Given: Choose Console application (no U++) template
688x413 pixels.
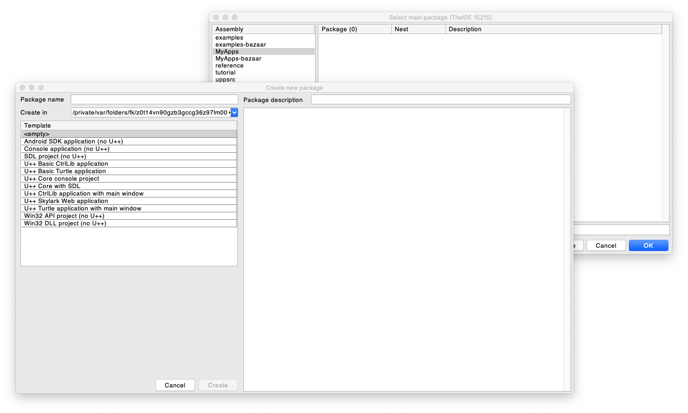Looking at the screenshot, I should pyautogui.click(x=129, y=149).
